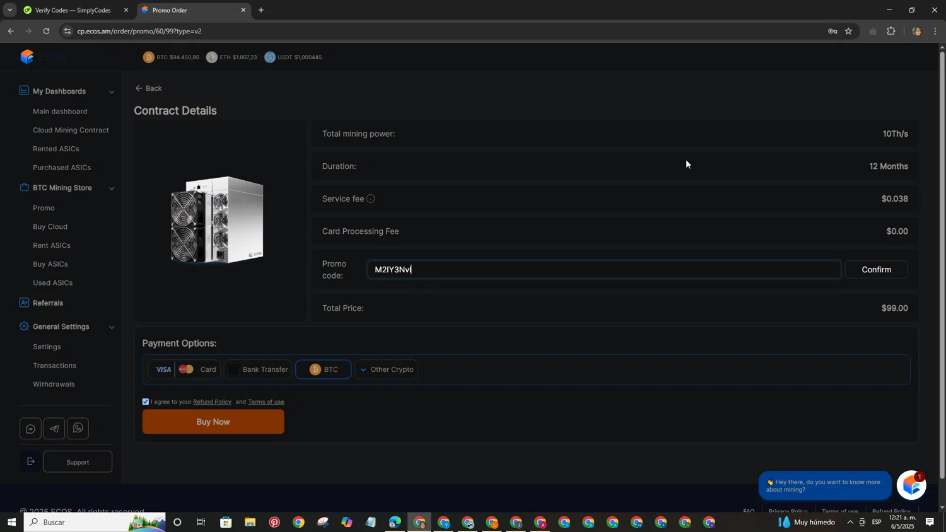Open Cloud Mining Contract menu item
The image size is (946, 532).
(71, 130)
